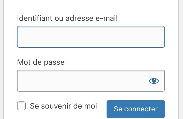Activate the field under "Identifiant ou adresse e-mail"
Viewport: 183px width, 119px height.
pyautogui.click(x=91, y=37)
